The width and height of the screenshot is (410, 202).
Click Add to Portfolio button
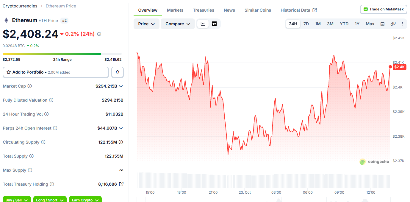[56, 72]
